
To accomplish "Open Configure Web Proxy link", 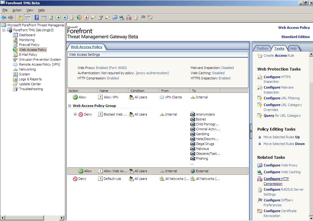I will tap(280, 165).
